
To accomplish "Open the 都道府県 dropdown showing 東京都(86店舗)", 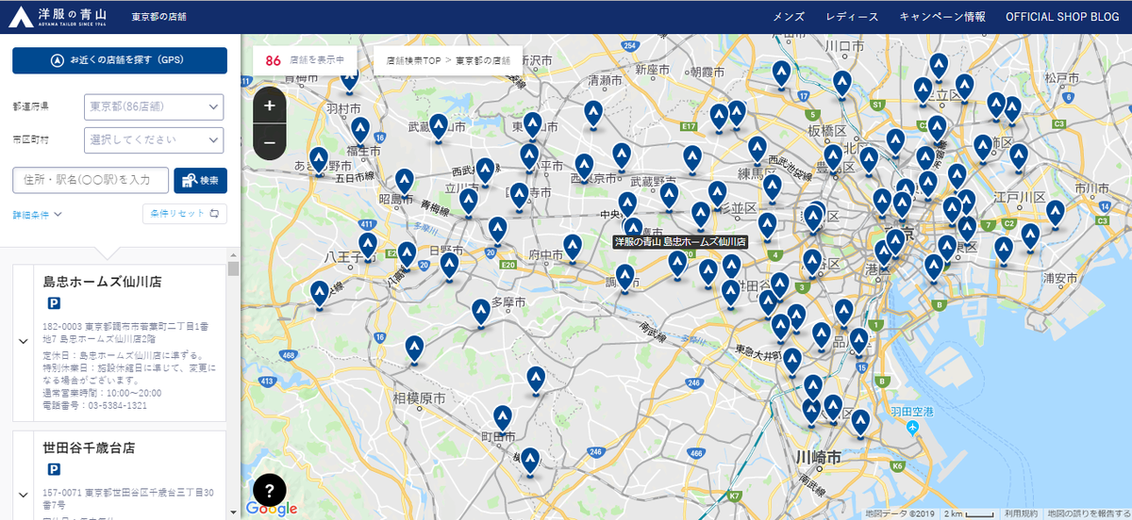I will click(x=154, y=106).
